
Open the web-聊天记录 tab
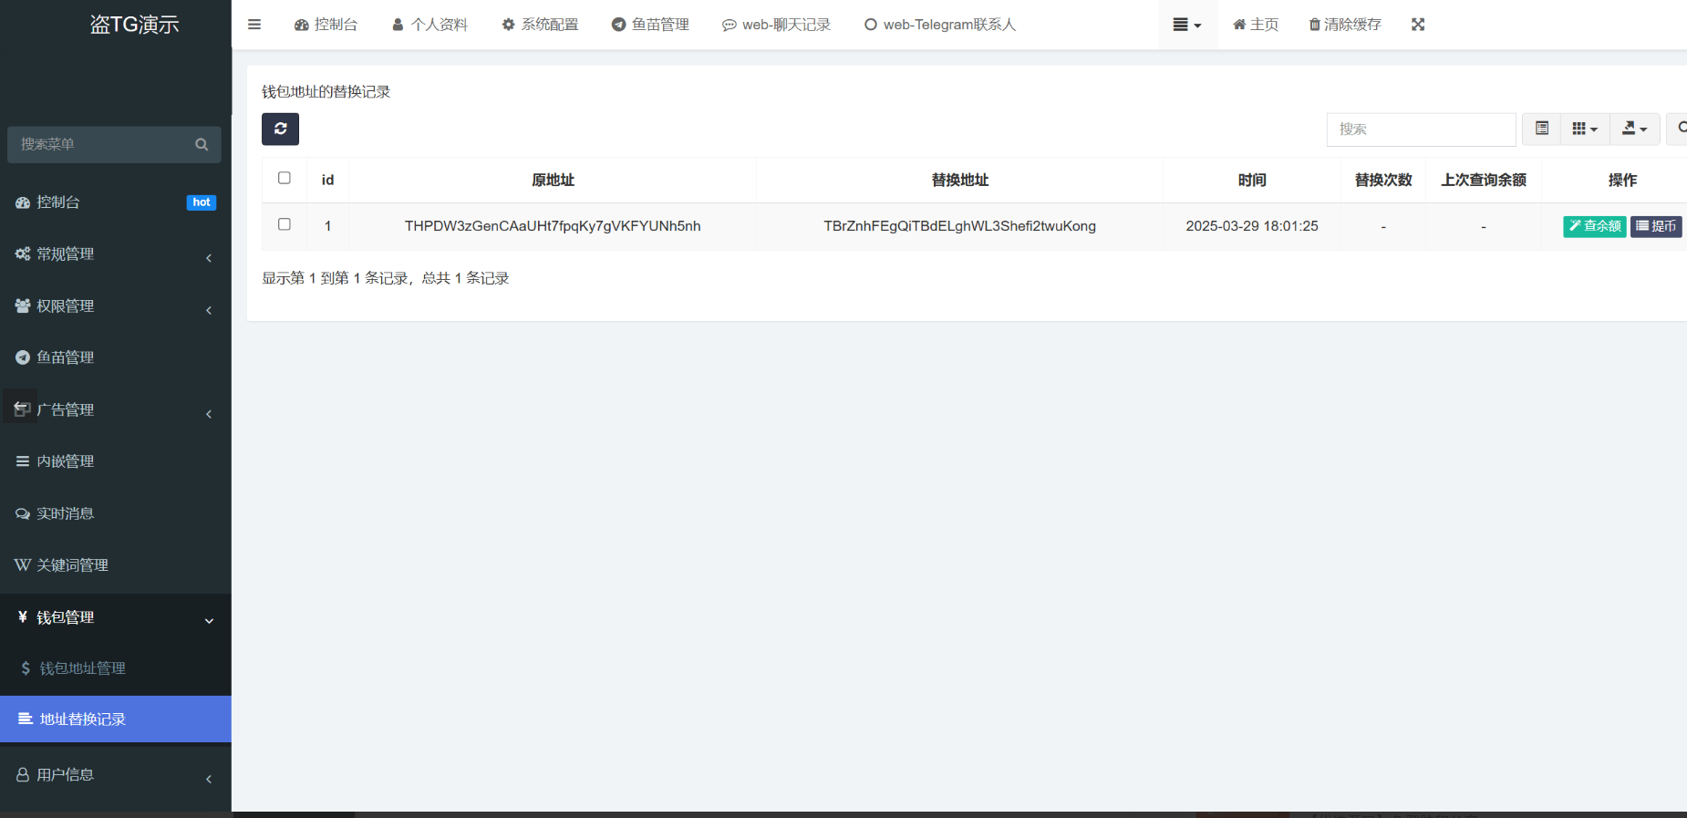776,25
